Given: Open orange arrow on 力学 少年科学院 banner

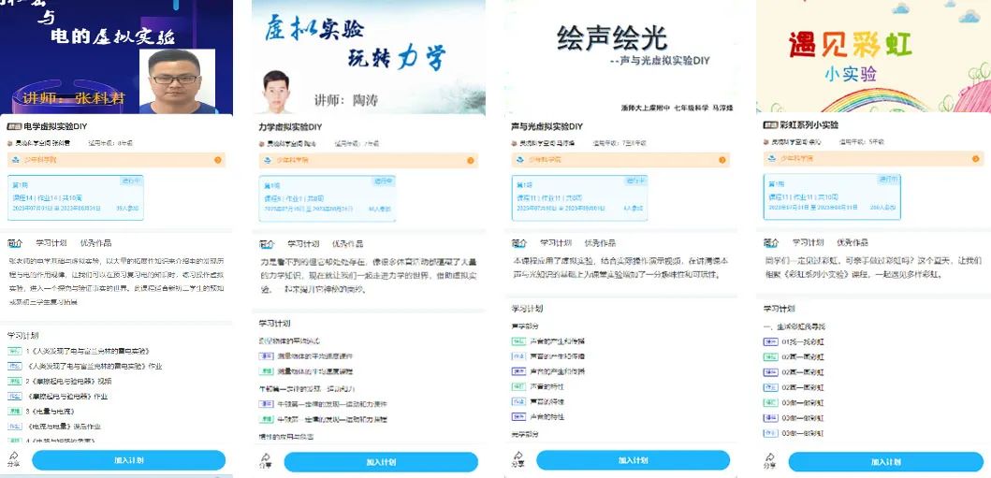Looking at the screenshot, I should point(470,160).
